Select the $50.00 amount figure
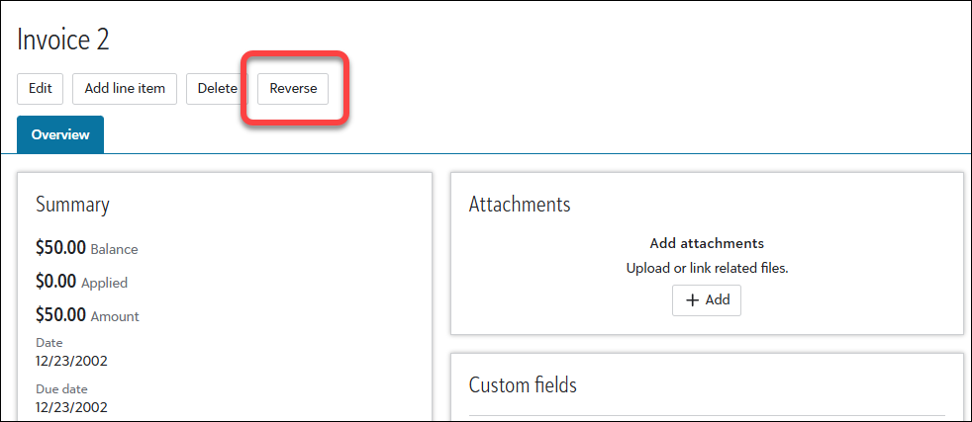This screenshot has width=972, height=422. tap(60, 315)
